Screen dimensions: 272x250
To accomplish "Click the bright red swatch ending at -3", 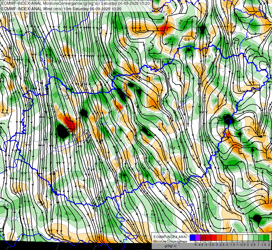I will pyautogui.click(x=214, y=237).
